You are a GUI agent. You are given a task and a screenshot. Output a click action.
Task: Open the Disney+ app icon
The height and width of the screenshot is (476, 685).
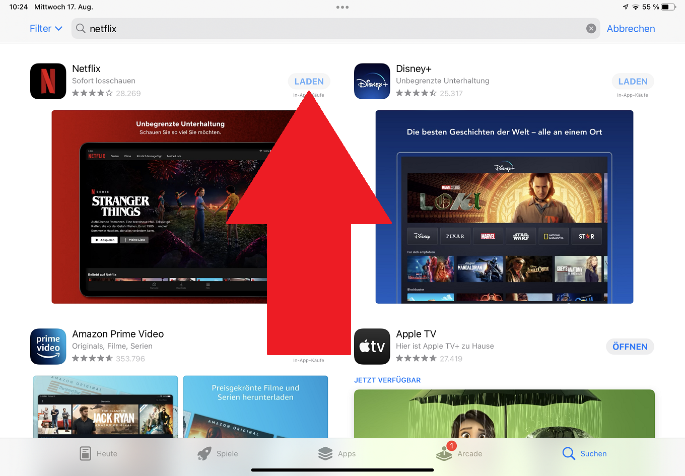[x=372, y=81]
